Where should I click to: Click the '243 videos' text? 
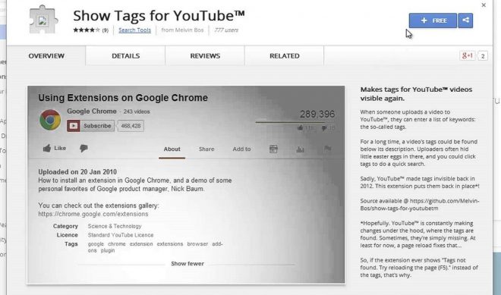pos(137,111)
